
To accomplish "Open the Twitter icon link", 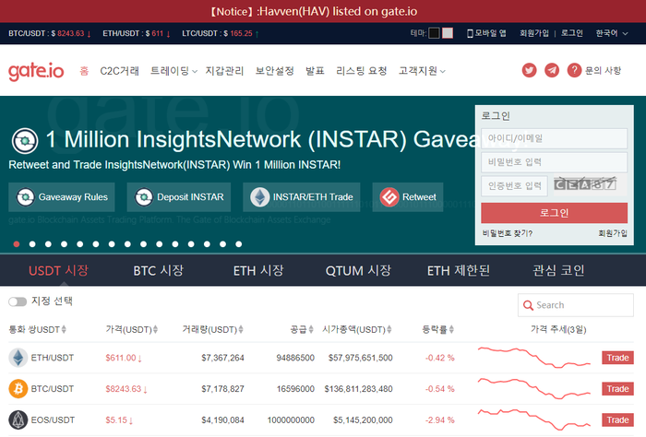I will 530,70.
